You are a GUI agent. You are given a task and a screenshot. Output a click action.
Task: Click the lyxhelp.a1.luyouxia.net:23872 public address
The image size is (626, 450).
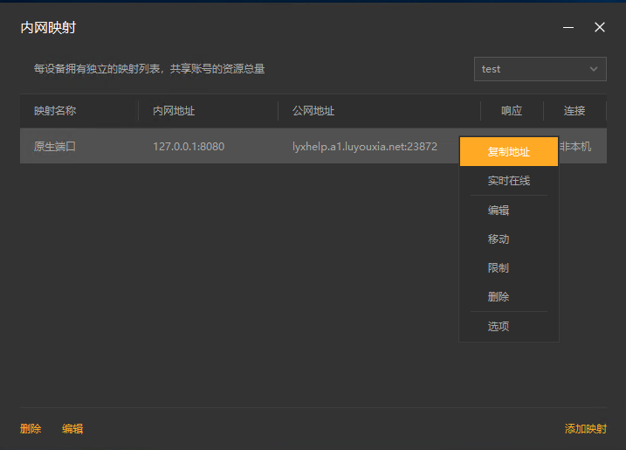[364, 146]
